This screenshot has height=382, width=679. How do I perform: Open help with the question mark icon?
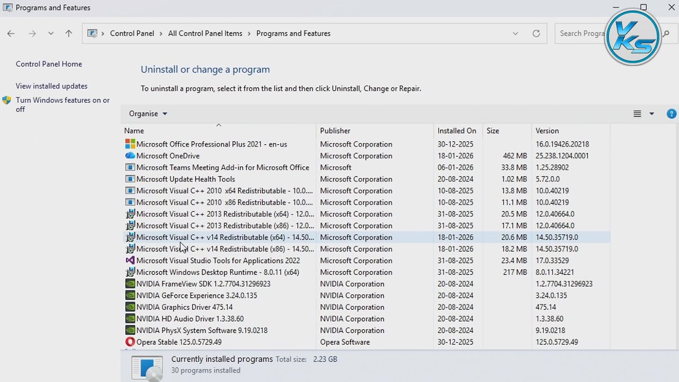tap(672, 114)
